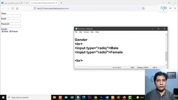This screenshot has width=178, height=100.
Task: Open Notepad File menu
Action: click(76, 32)
